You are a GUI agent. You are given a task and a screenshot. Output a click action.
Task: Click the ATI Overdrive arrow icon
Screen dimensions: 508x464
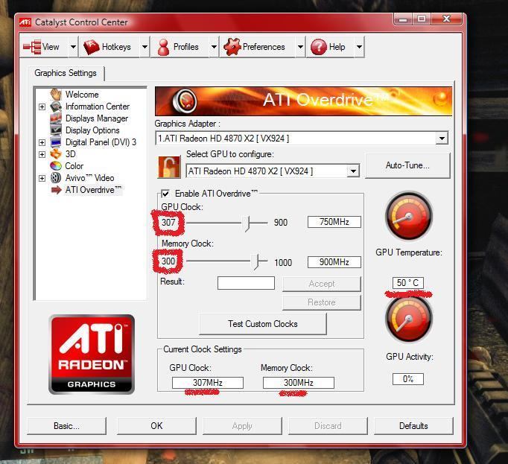click(56, 190)
